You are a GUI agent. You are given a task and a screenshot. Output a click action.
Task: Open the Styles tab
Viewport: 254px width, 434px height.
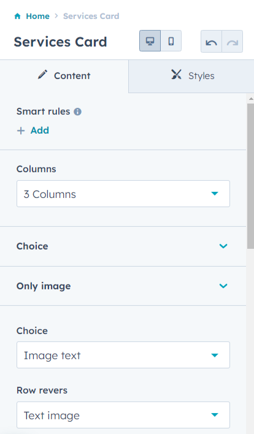click(191, 76)
